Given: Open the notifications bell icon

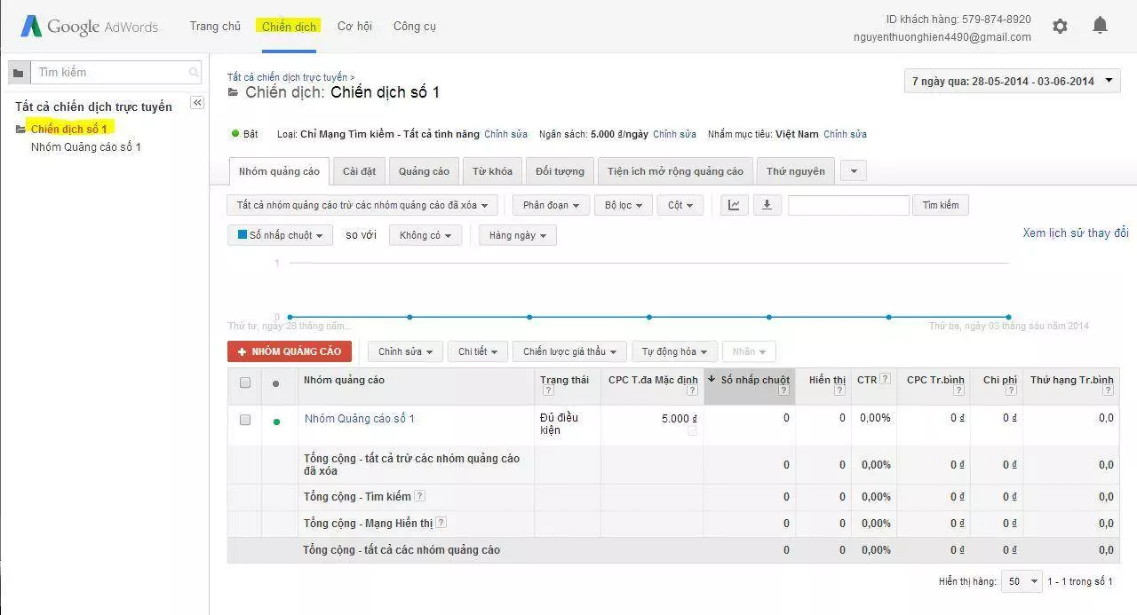Looking at the screenshot, I should (x=1100, y=26).
